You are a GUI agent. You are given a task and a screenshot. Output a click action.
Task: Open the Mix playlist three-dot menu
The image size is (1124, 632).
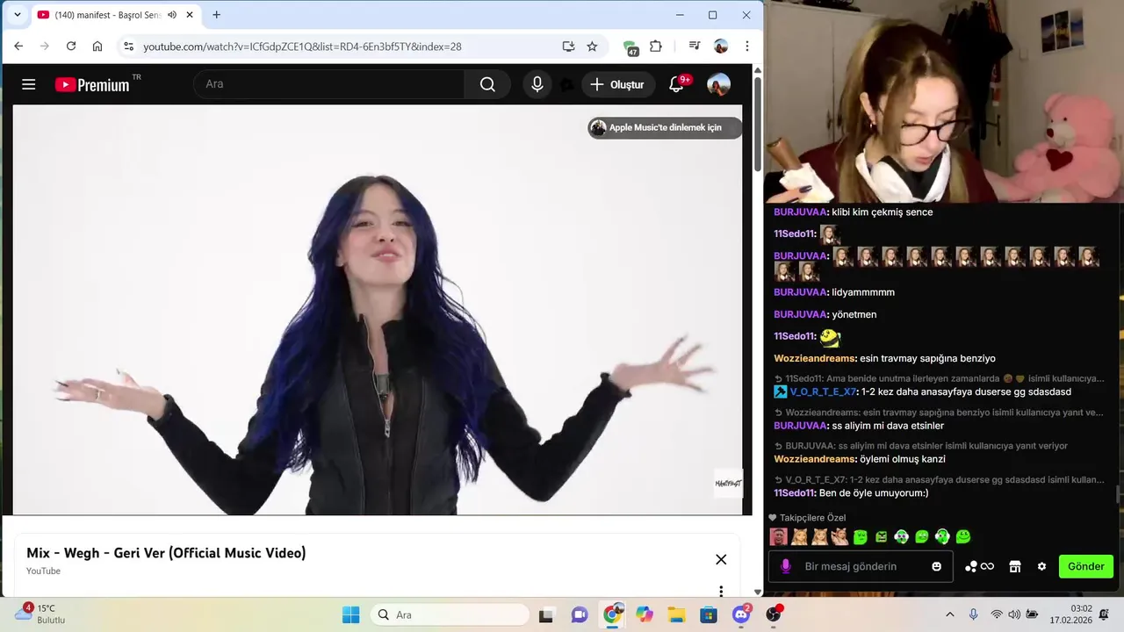(721, 591)
